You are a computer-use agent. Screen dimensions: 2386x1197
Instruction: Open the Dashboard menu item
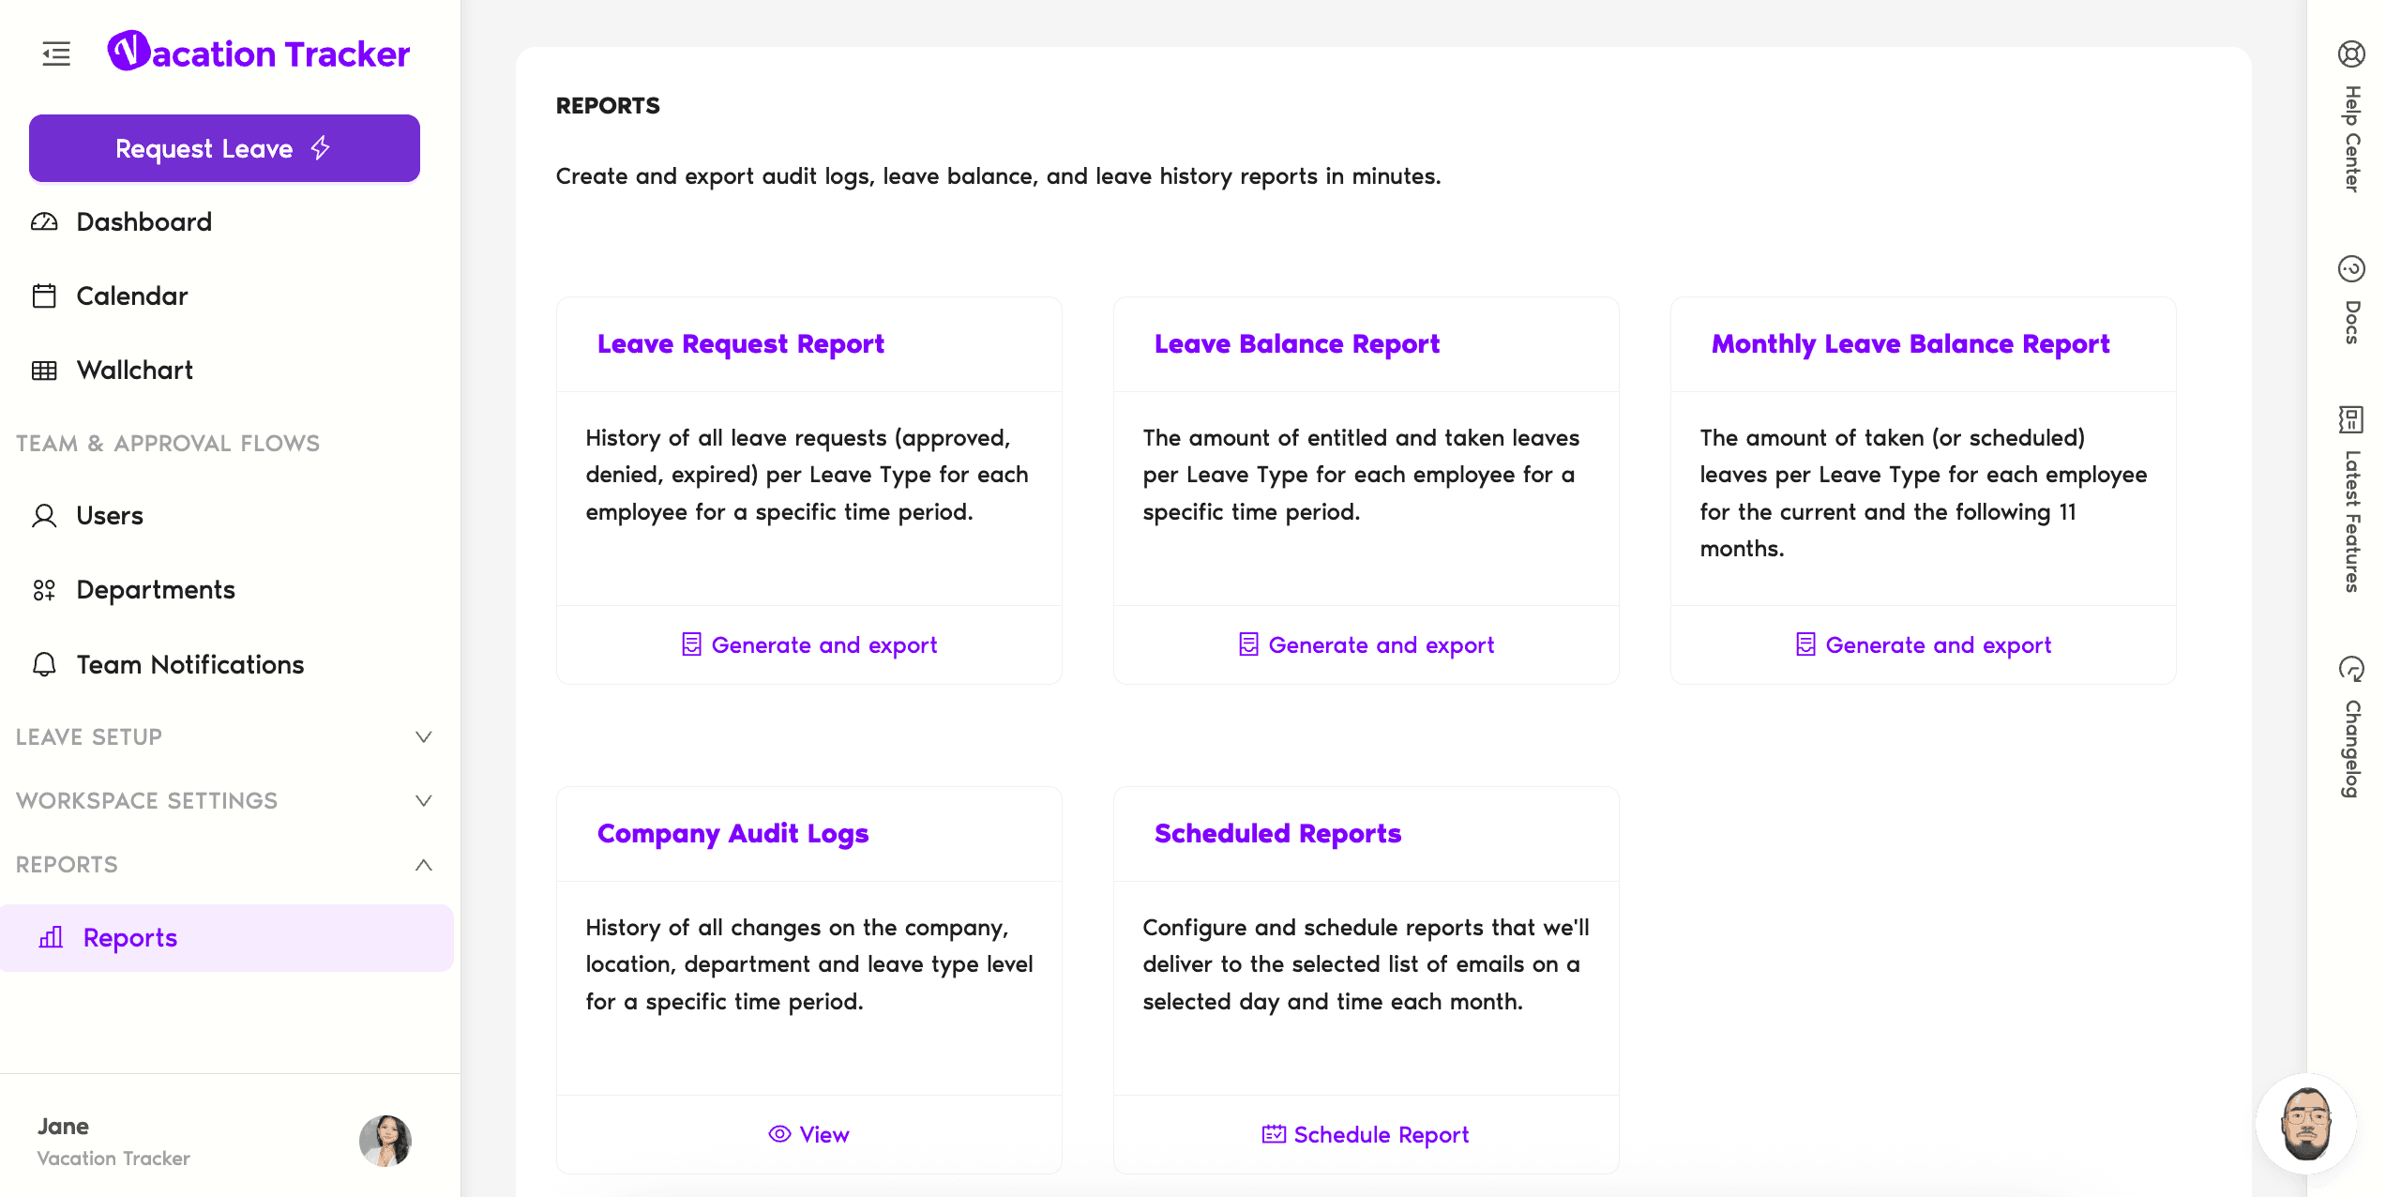143,222
